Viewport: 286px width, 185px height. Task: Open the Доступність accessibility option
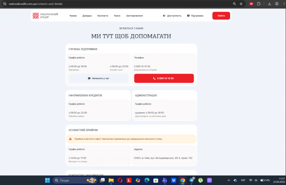pyautogui.click(x=172, y=16)
